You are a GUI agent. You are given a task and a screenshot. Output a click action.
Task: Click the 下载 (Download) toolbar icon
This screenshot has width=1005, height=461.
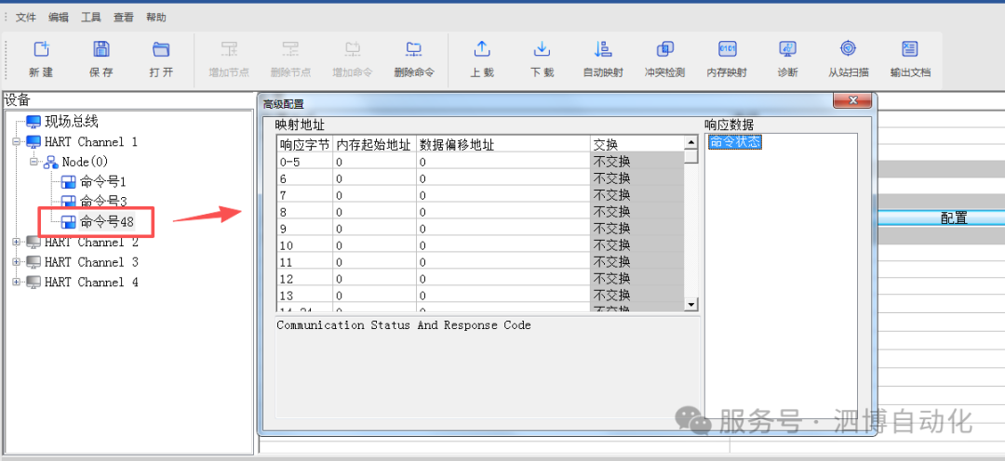click(x=542, y=49)
